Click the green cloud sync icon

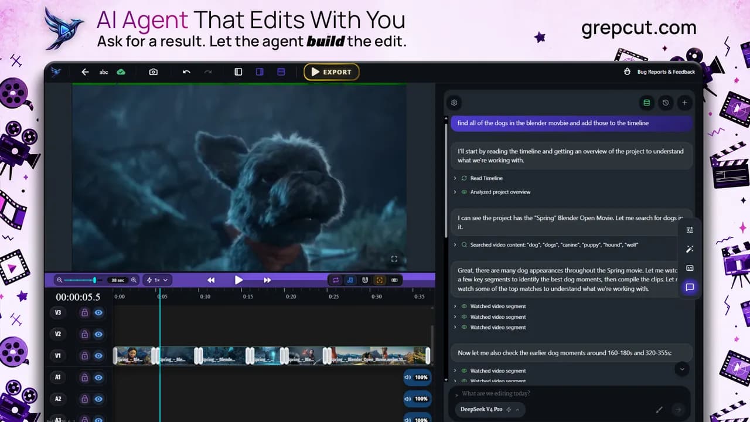pyautogui.click(x=121, y=72)
